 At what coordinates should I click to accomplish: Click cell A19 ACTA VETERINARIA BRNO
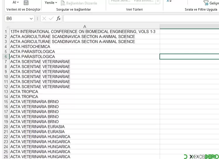click(85, 122)
